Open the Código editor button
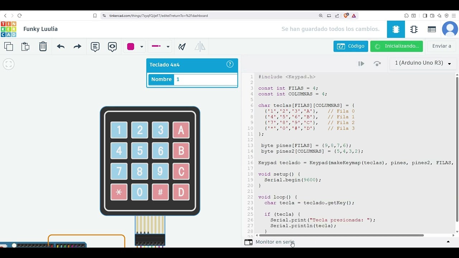 click(x=351, y=46)
